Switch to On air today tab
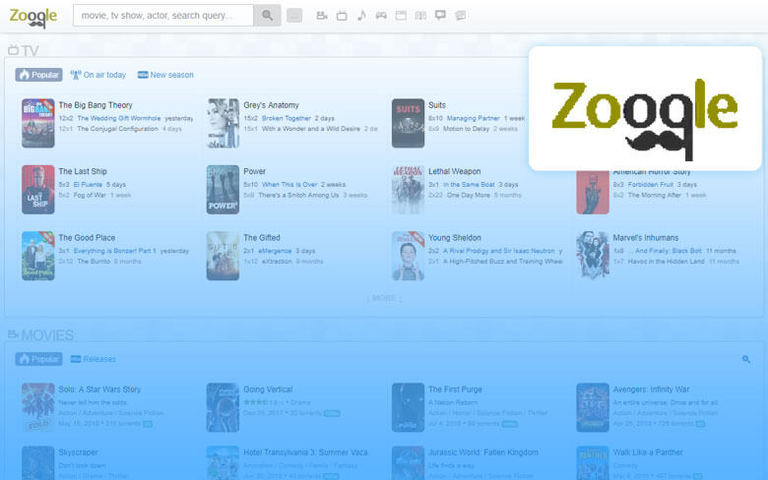Image resolution: width=768 pixels, height=480 pixels. tap(97, 75)
